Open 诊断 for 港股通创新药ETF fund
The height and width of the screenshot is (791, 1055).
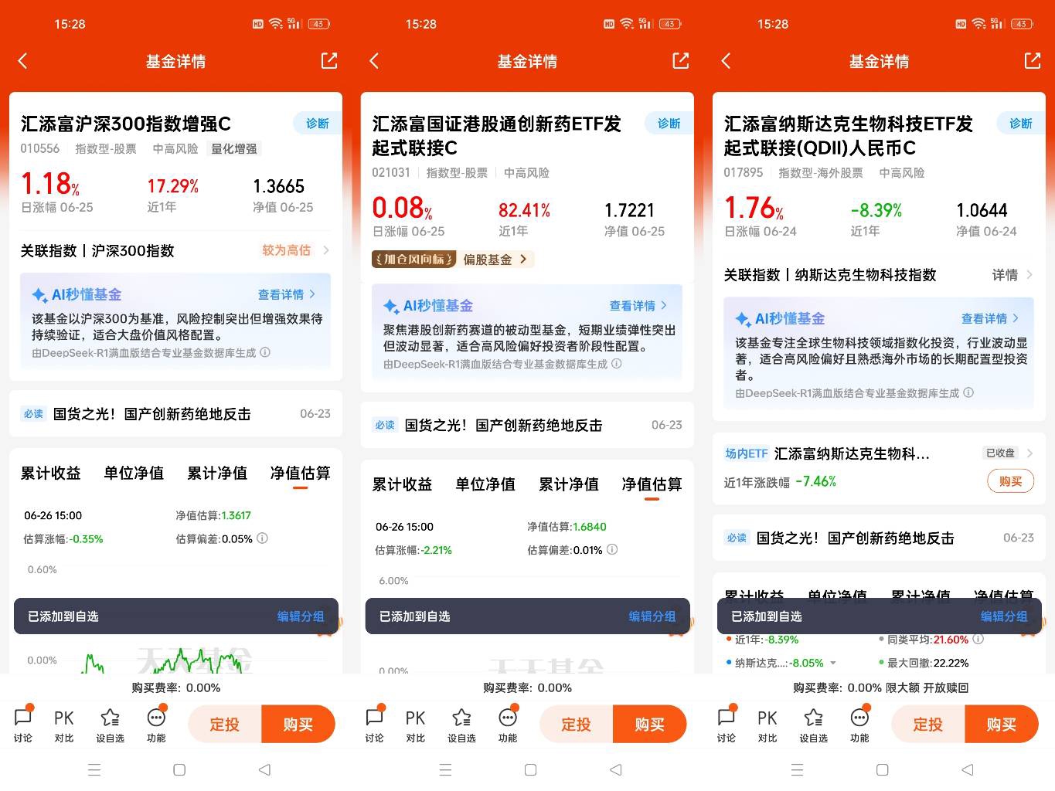tap(669, 124)
